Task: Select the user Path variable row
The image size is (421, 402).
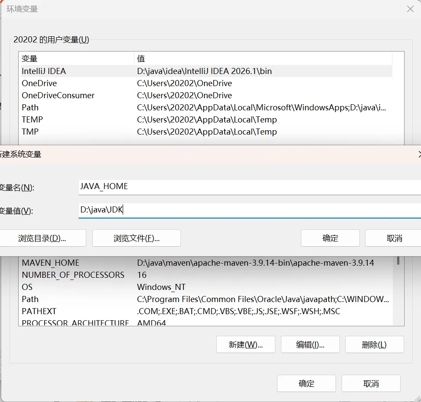Action: coord(206,107)
